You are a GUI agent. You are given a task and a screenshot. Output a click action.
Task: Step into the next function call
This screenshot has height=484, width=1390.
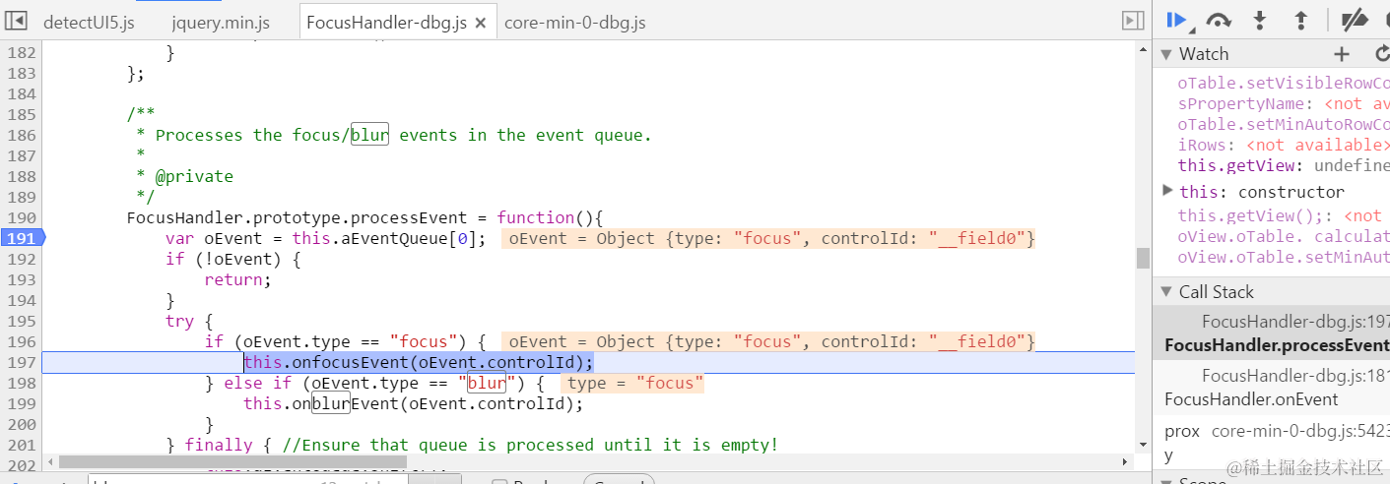[1259, 20]
